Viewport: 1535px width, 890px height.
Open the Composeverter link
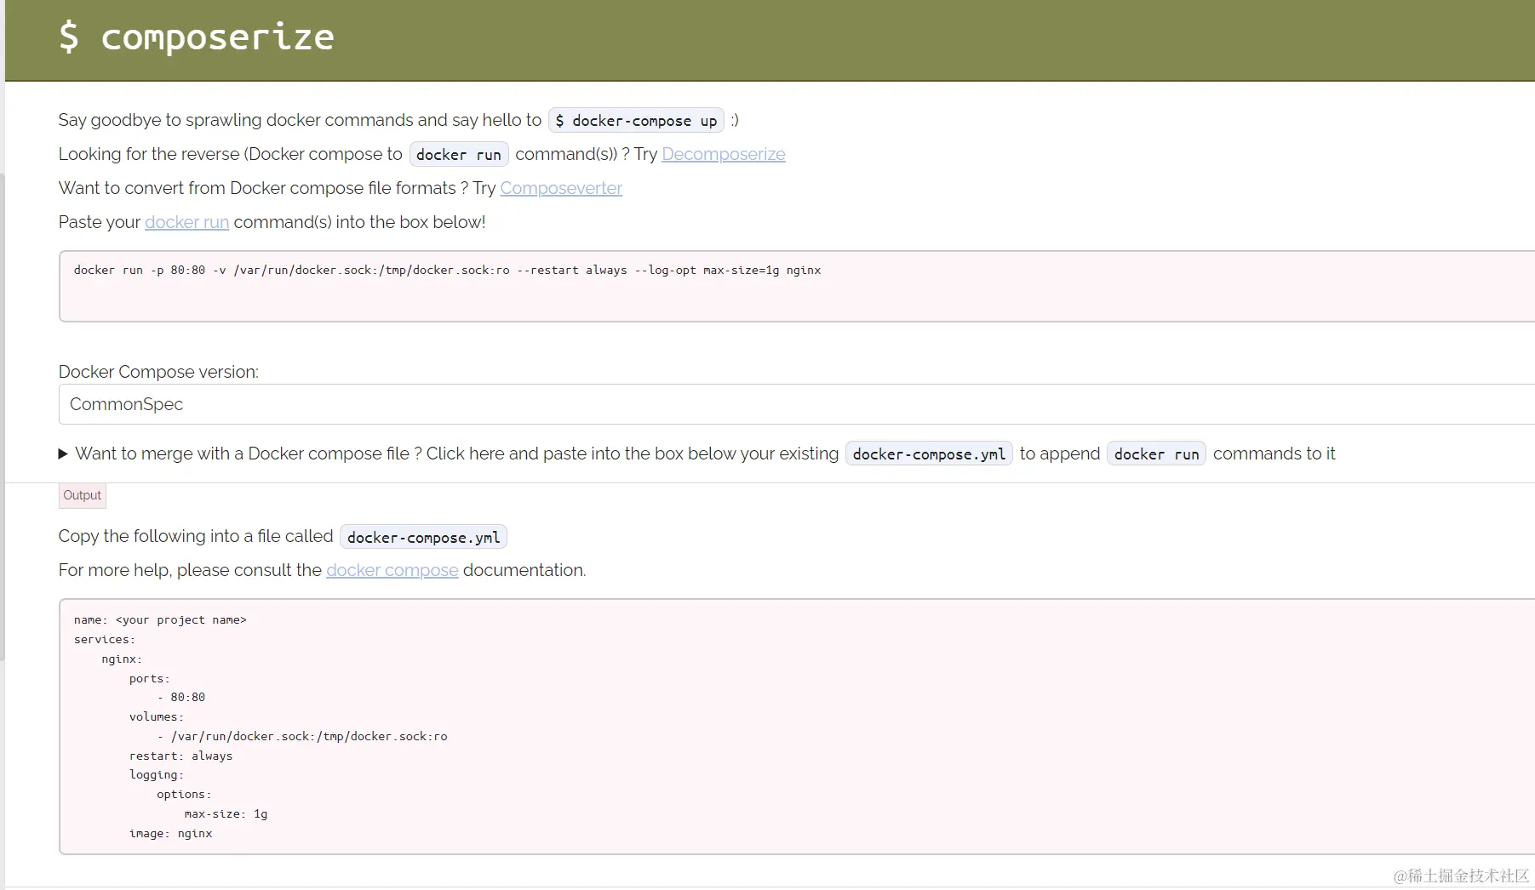tap(561, 188)
